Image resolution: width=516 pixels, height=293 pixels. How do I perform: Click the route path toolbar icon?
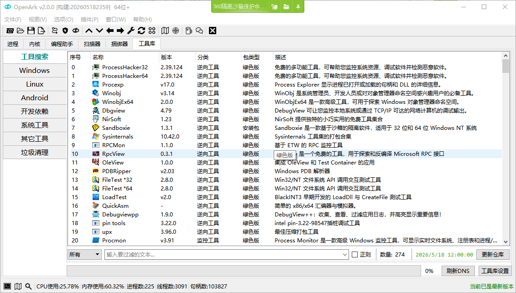[55, 31]
